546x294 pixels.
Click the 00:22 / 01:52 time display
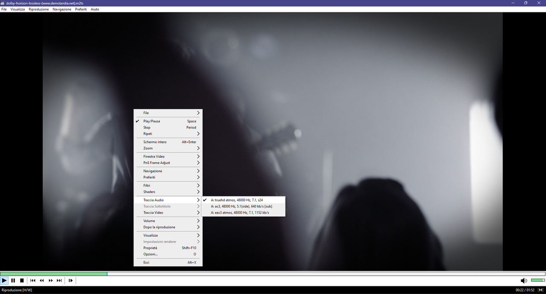pyautogui.click(x=525, y=290)
